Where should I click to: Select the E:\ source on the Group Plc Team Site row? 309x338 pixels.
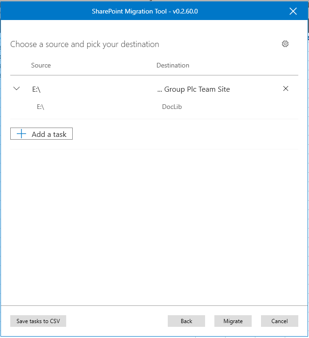click(36, 89)
